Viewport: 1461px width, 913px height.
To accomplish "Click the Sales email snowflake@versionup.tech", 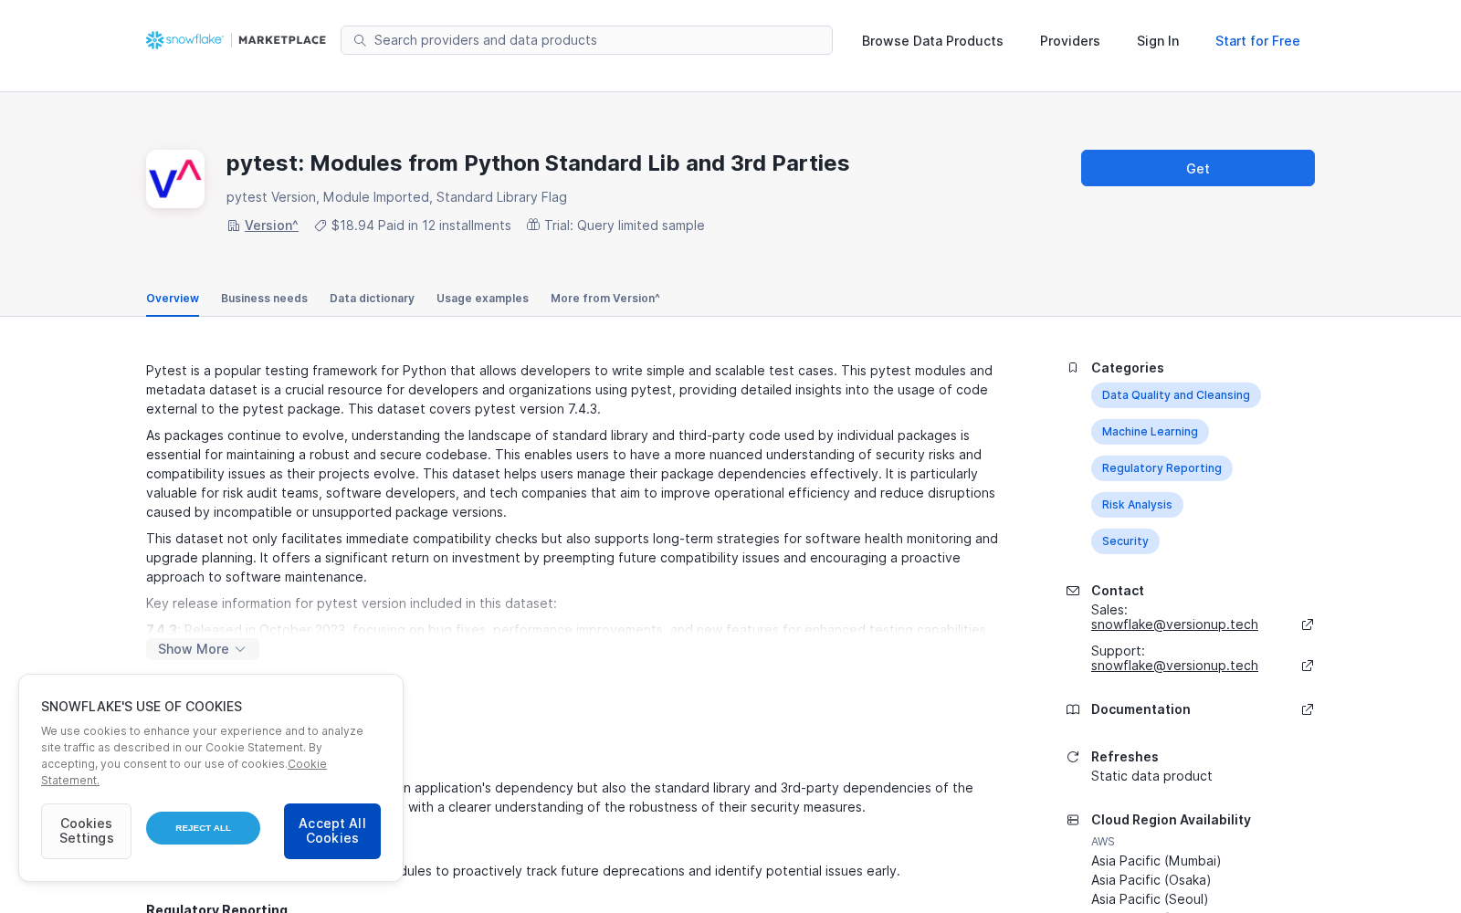I will 1174,624.
